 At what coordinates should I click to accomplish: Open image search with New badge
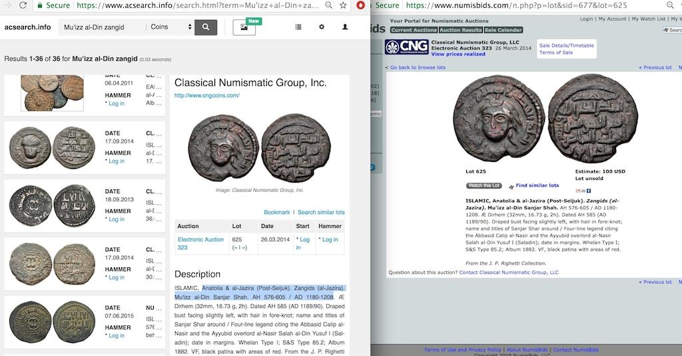(x=244, y=27)
